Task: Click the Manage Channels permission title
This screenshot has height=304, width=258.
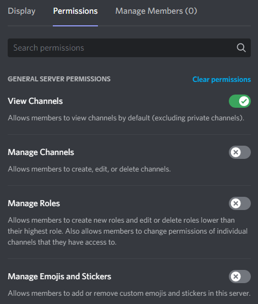Action: point(41,152)
